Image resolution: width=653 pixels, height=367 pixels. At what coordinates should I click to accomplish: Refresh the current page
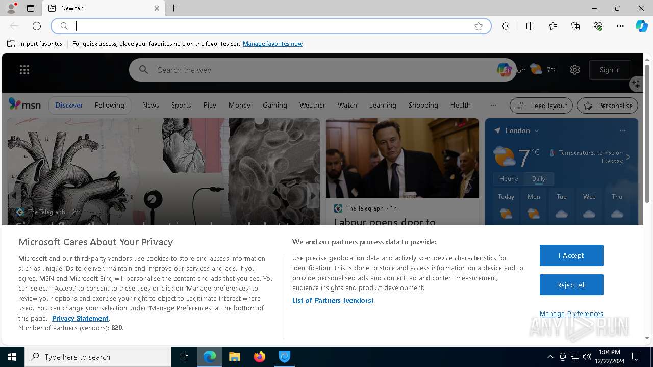pyautogui.click(x=37, y=26)
